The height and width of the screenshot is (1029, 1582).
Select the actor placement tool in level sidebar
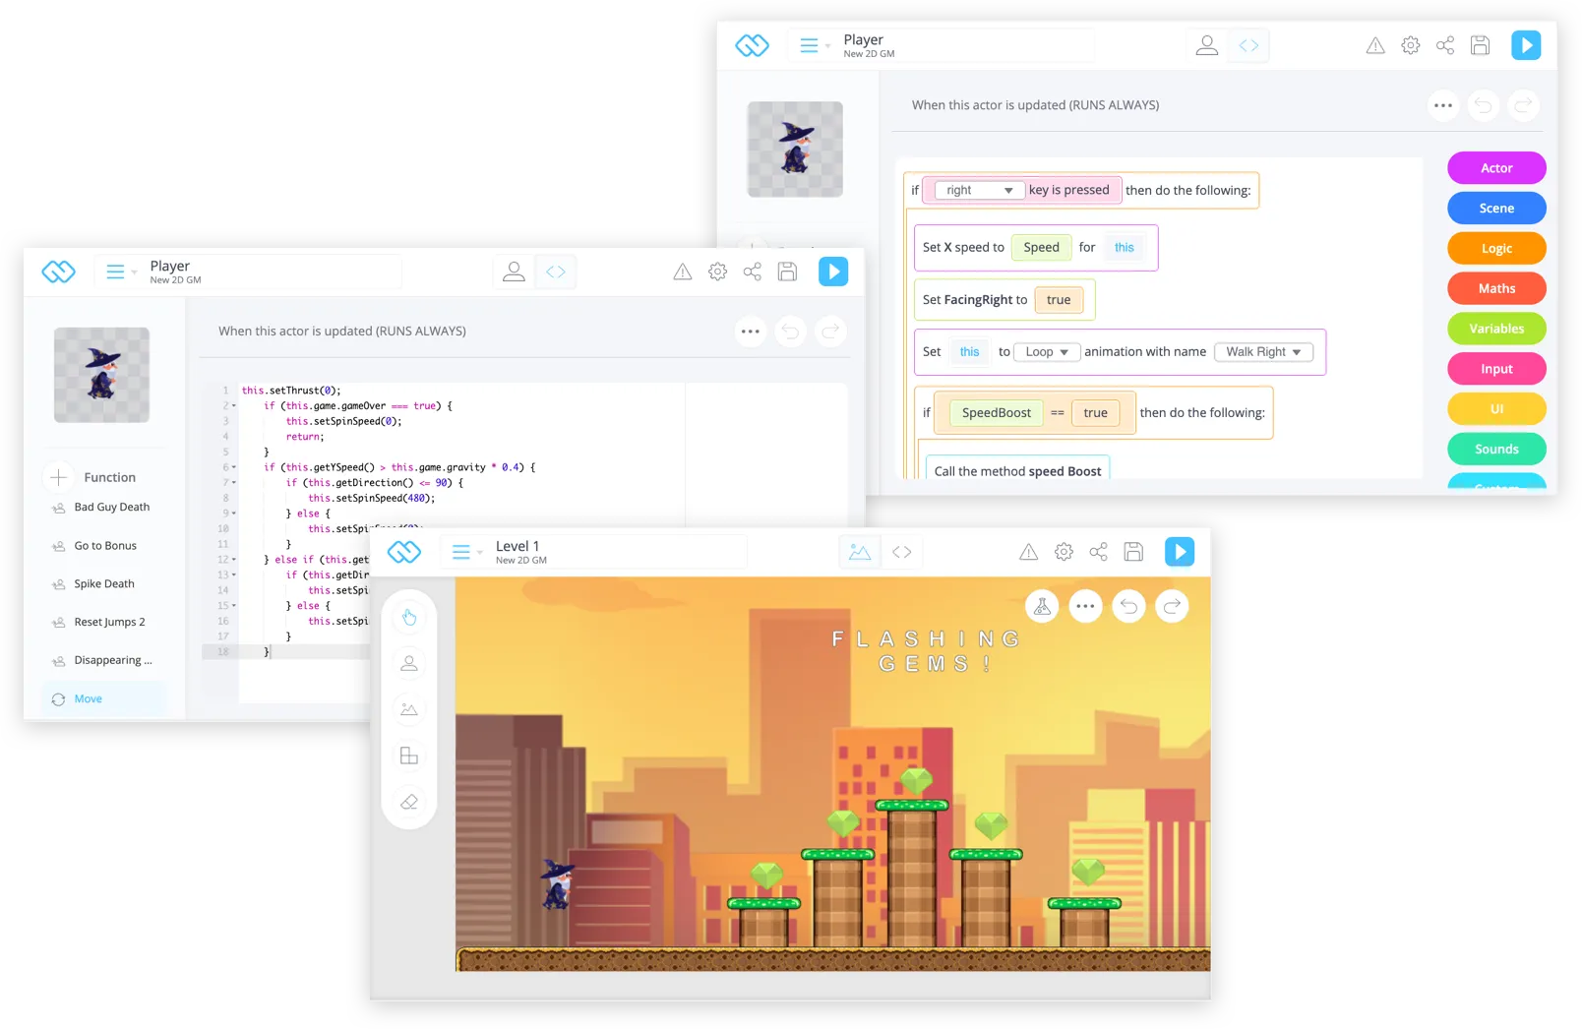coord(408,663)
